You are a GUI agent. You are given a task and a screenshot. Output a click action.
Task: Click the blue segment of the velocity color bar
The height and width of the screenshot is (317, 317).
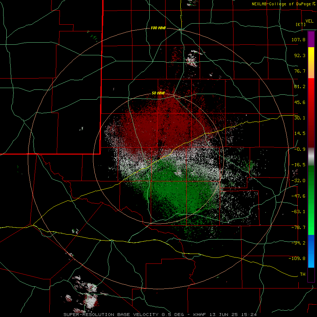click(x=311, y=251)
